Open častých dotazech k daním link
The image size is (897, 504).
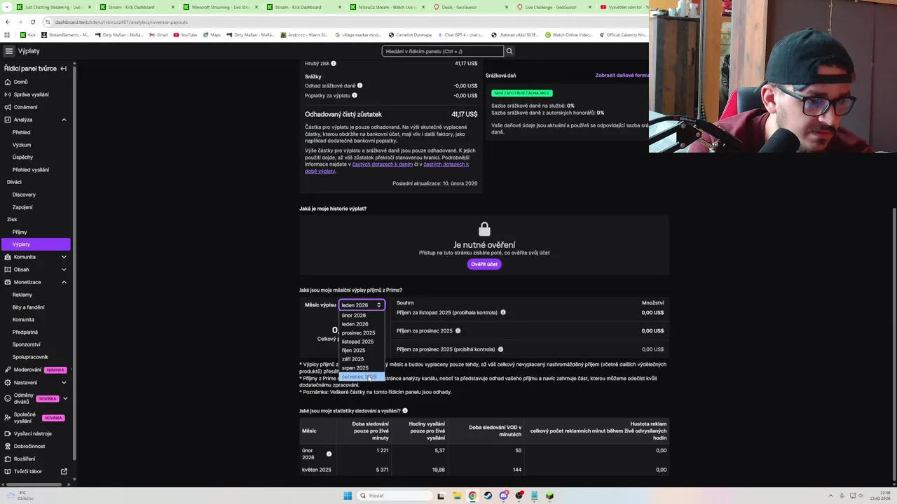383,164
